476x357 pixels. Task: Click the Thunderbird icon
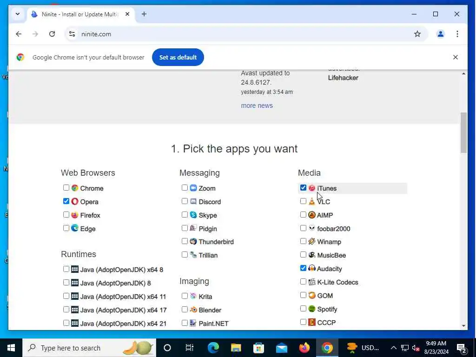[193, 242]
